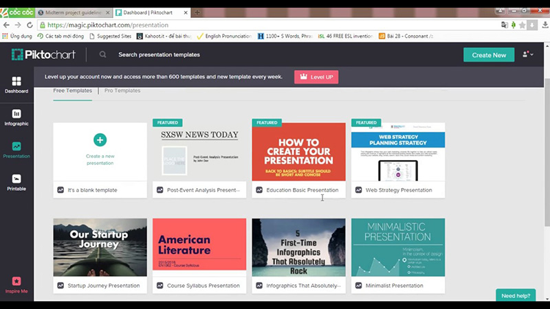Select the Presentation sidebar icon
This screenshot has height=309, width=550.
coord(16,146)
